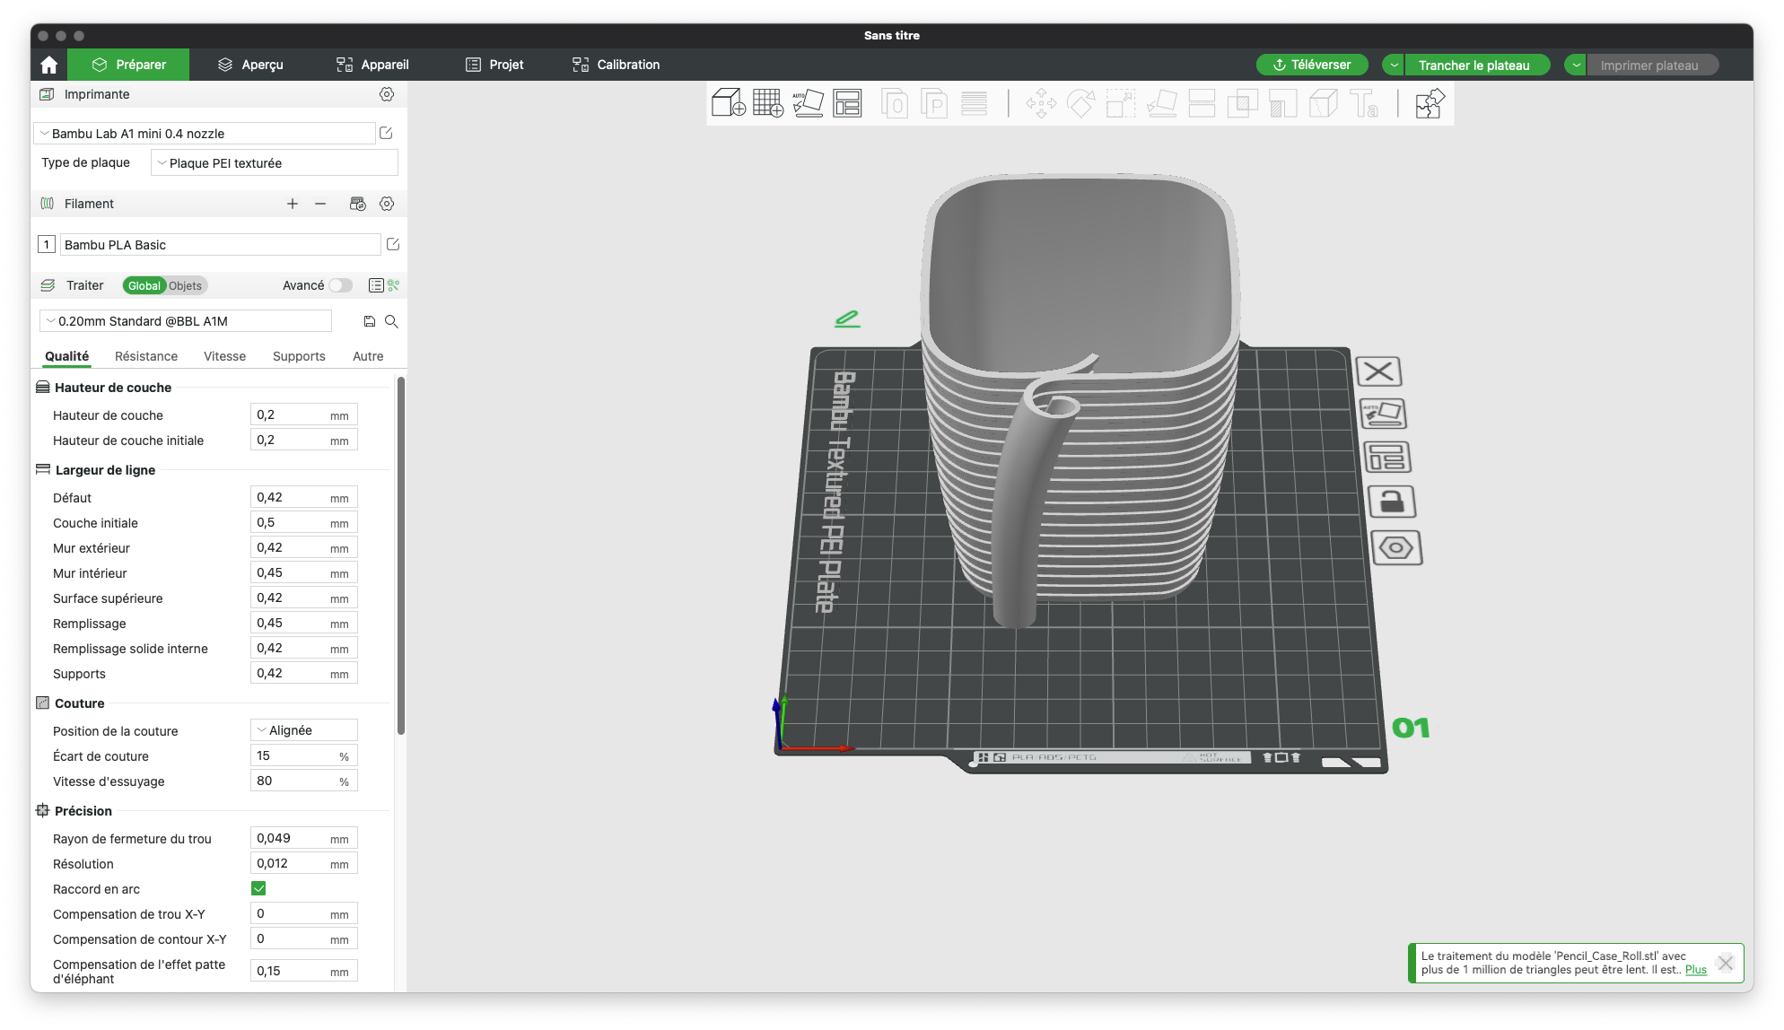Click the Add plate grid icon
1784x1030 pixels.
[768, 103]
